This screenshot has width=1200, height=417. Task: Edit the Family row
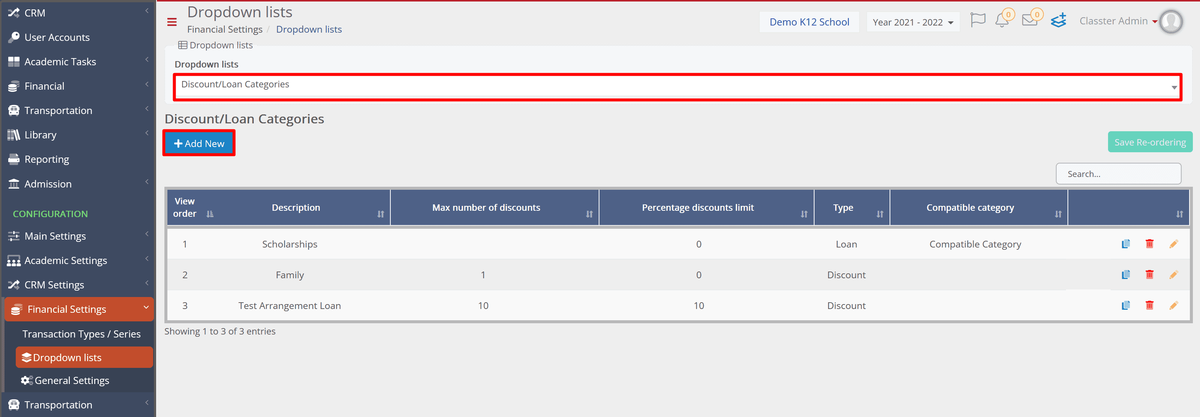(x=1173, y=274)
